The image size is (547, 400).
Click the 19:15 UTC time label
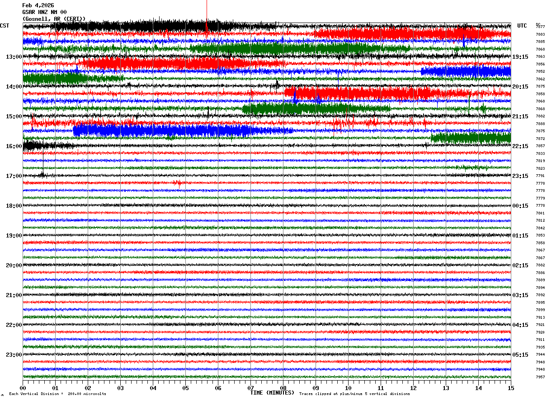(520, 57)
